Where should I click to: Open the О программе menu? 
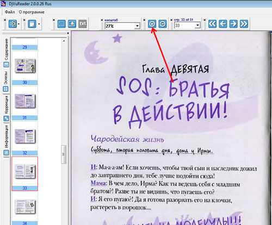[32, 12]
